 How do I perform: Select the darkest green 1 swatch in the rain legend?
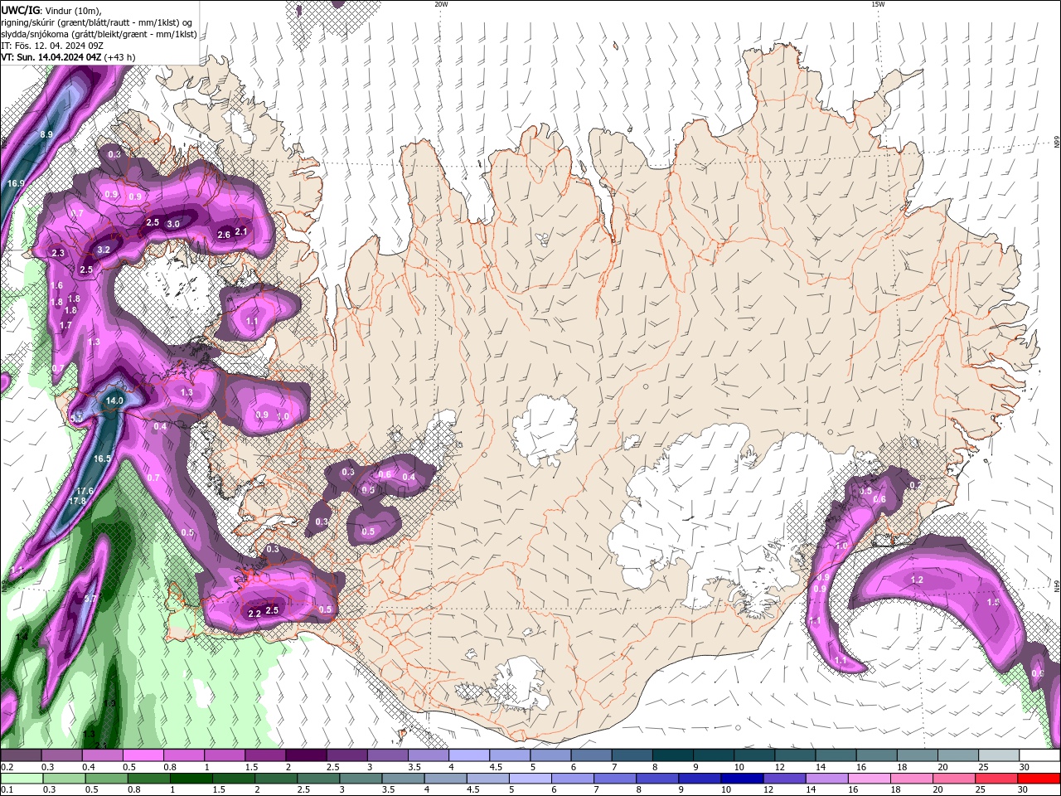coord(191,779)
